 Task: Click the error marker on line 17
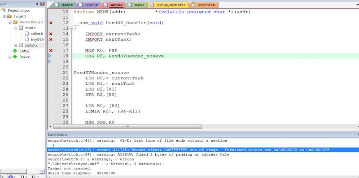pos(51,51)
